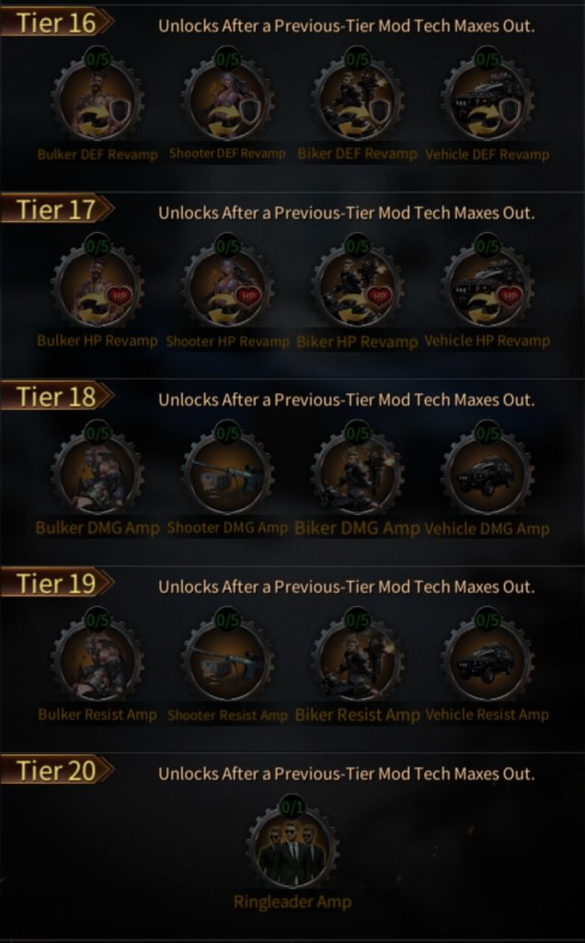This screenshot has width=585, height=943.
Task: Open the Ringleader Amp tech icon
Action: tap(292, 845)
